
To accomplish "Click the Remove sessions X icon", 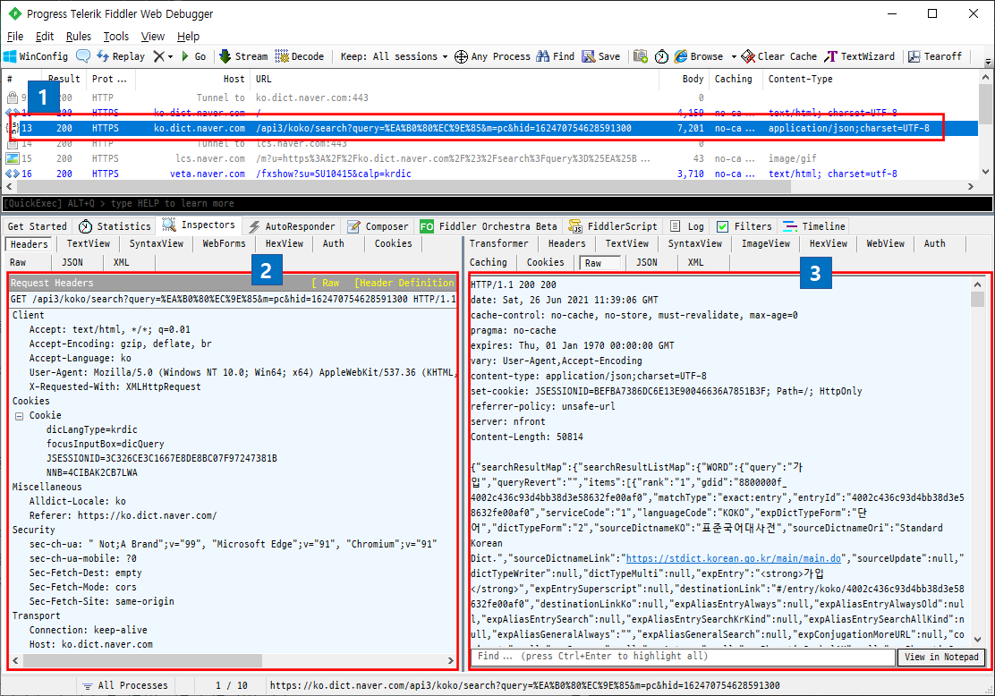I will click(x=158, y=56).
